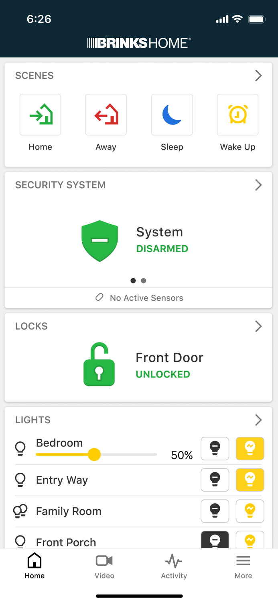Adjust the Bedroom brightness slider
Image resolution: width=278 pixels, height=603 pixels.
(94, 455)
